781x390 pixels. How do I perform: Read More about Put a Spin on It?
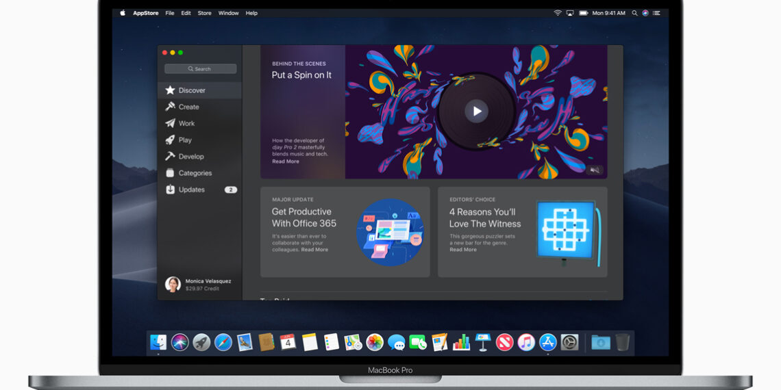click(286, 161)
